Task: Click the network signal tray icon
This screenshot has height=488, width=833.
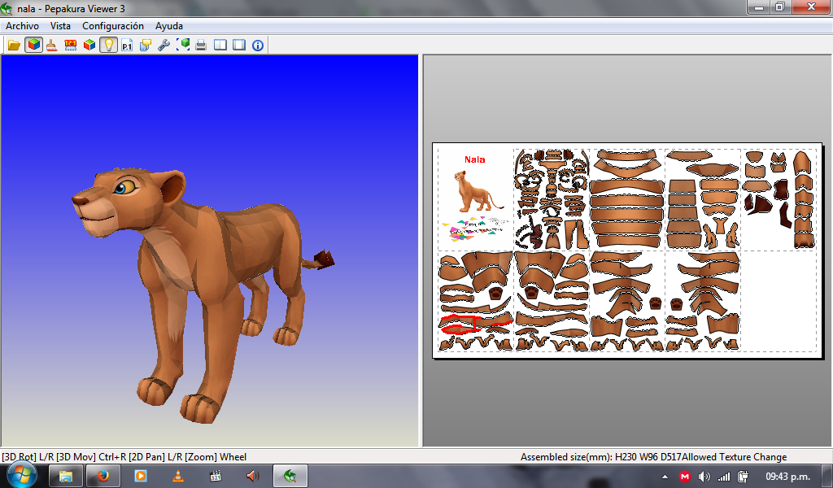Action: click(723, 477)
